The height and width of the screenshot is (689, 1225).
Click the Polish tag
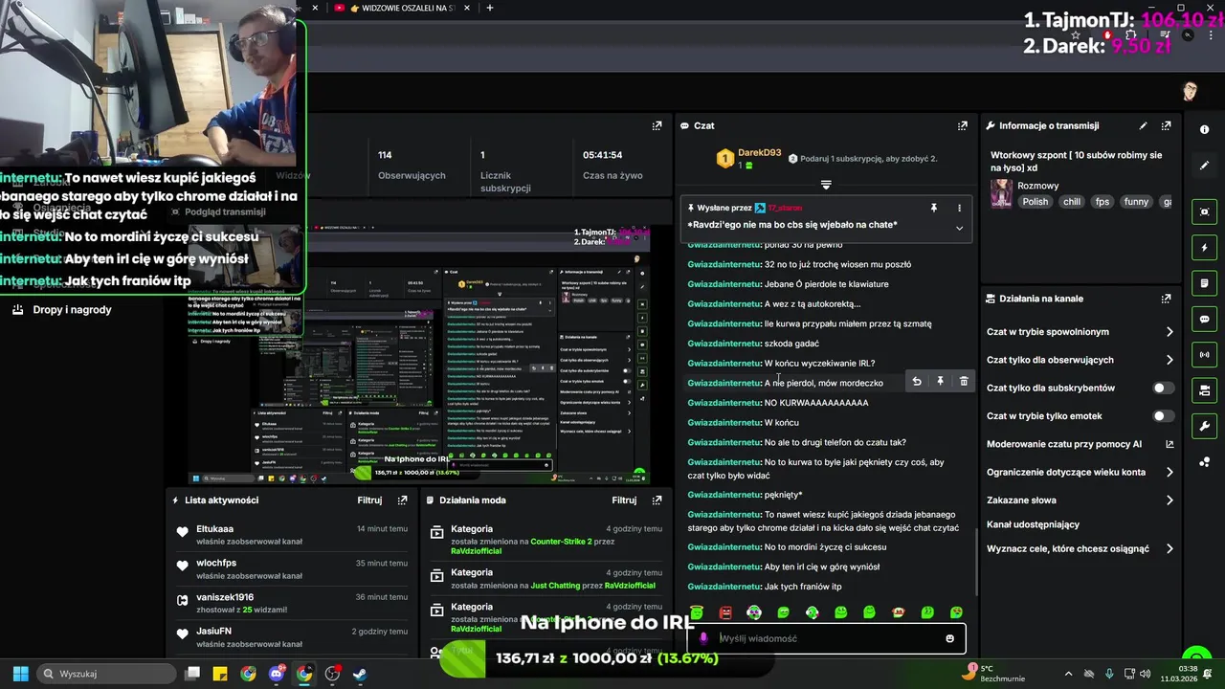coord(1035,202)
